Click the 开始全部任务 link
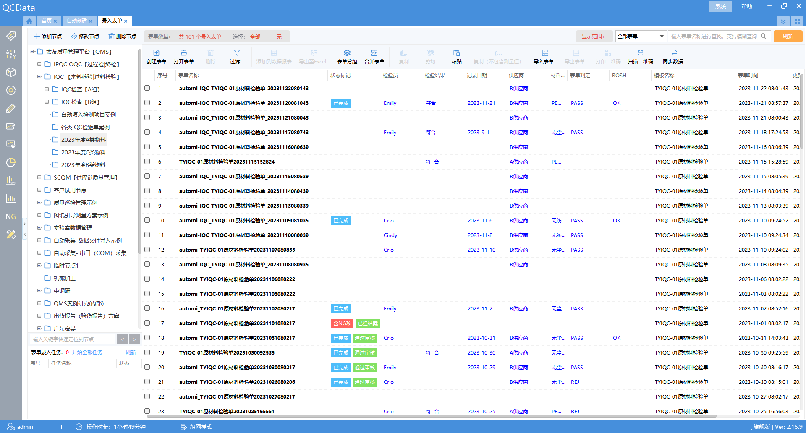The image size is (806, 433). coord(87,352)
